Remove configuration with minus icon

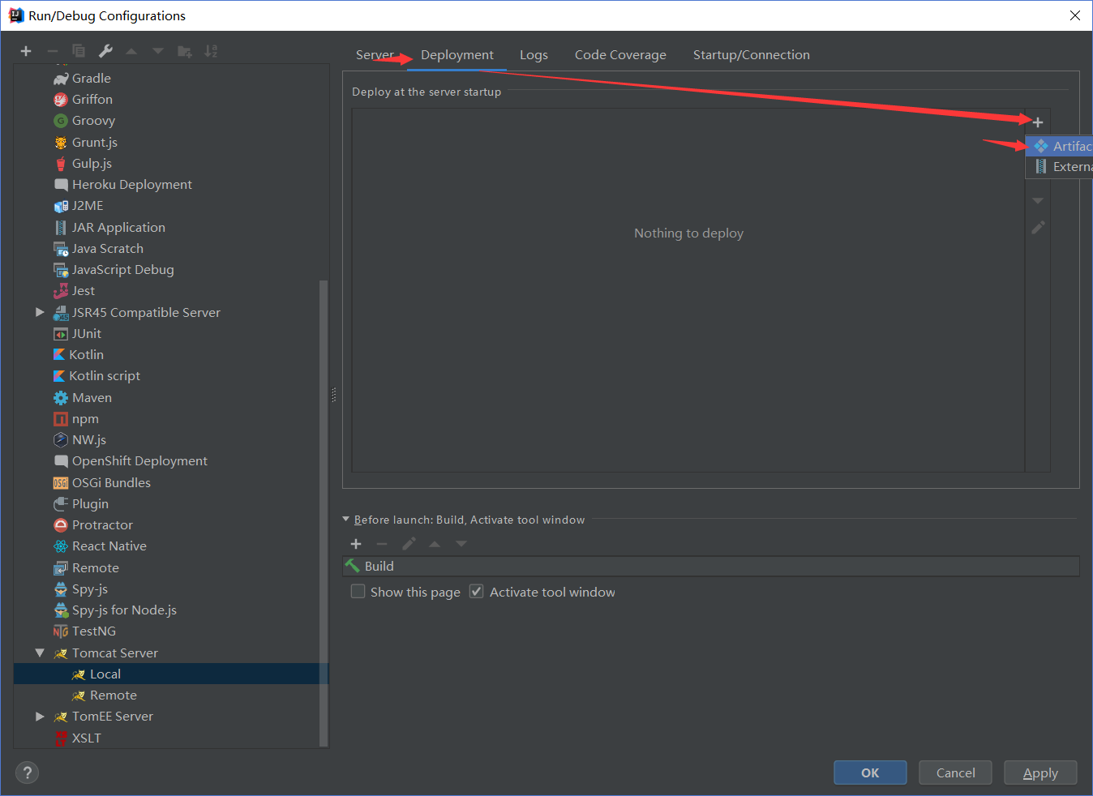coord(53,51)
